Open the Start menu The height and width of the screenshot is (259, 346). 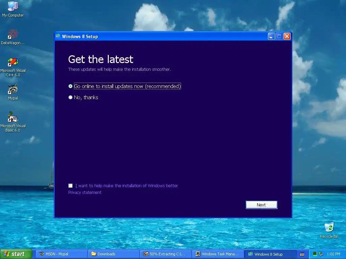coord(16,254)
